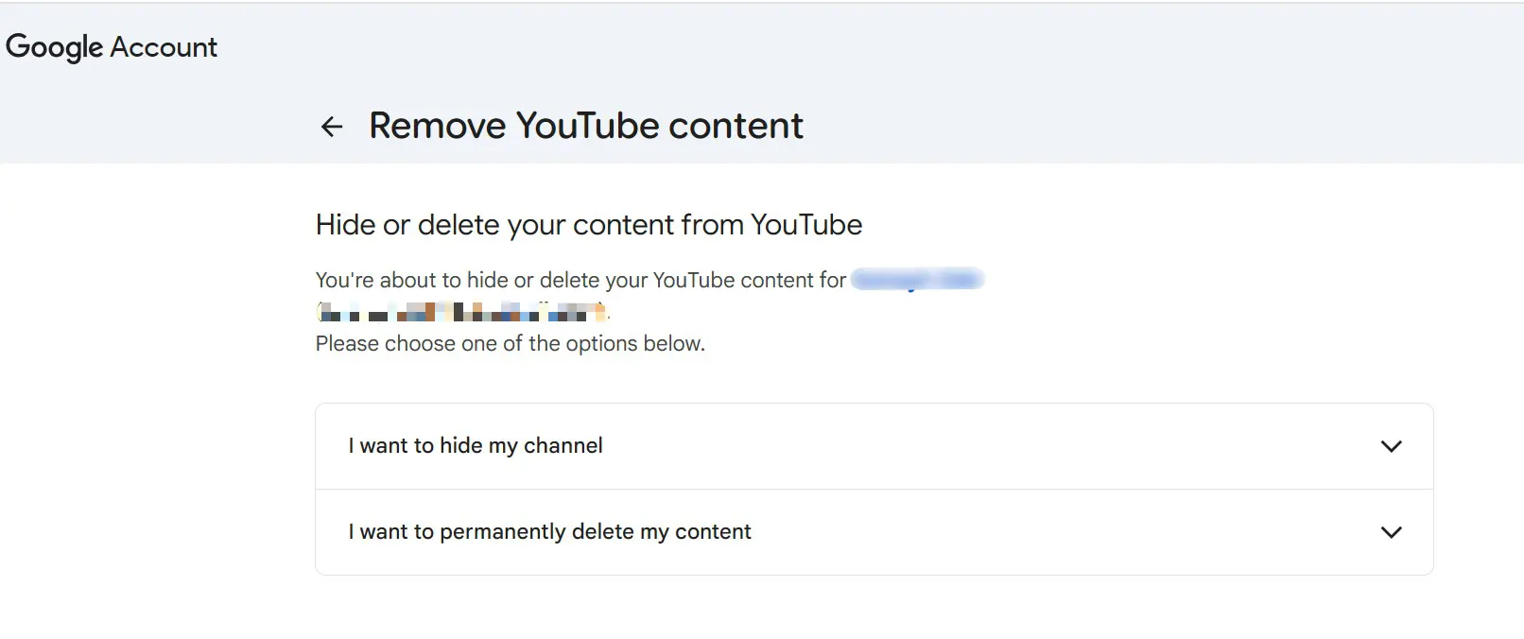The width and height of the screenshot is (1524, 639).
Task: Click the word "YouTube" in the page title
Action: tap(587, 126)
